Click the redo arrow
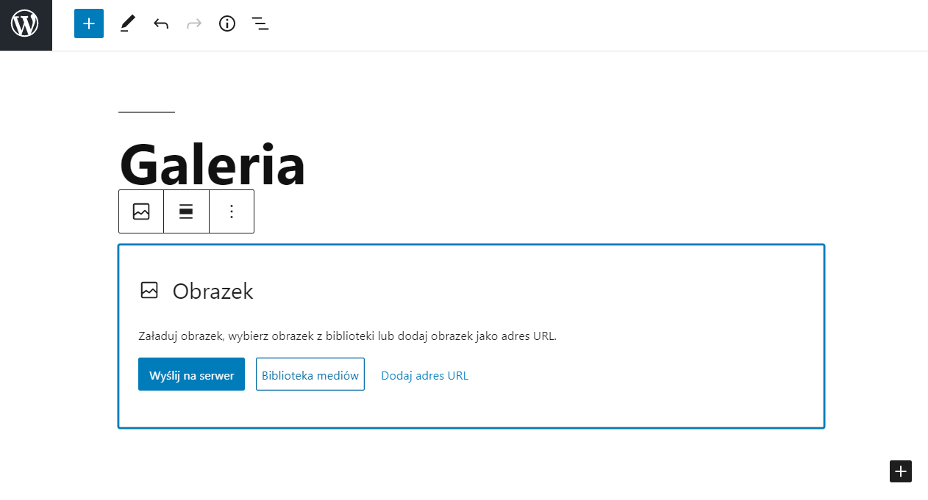The width and height of the screenshot is (928, 500). pyautogui.click(x=194, y=24)
